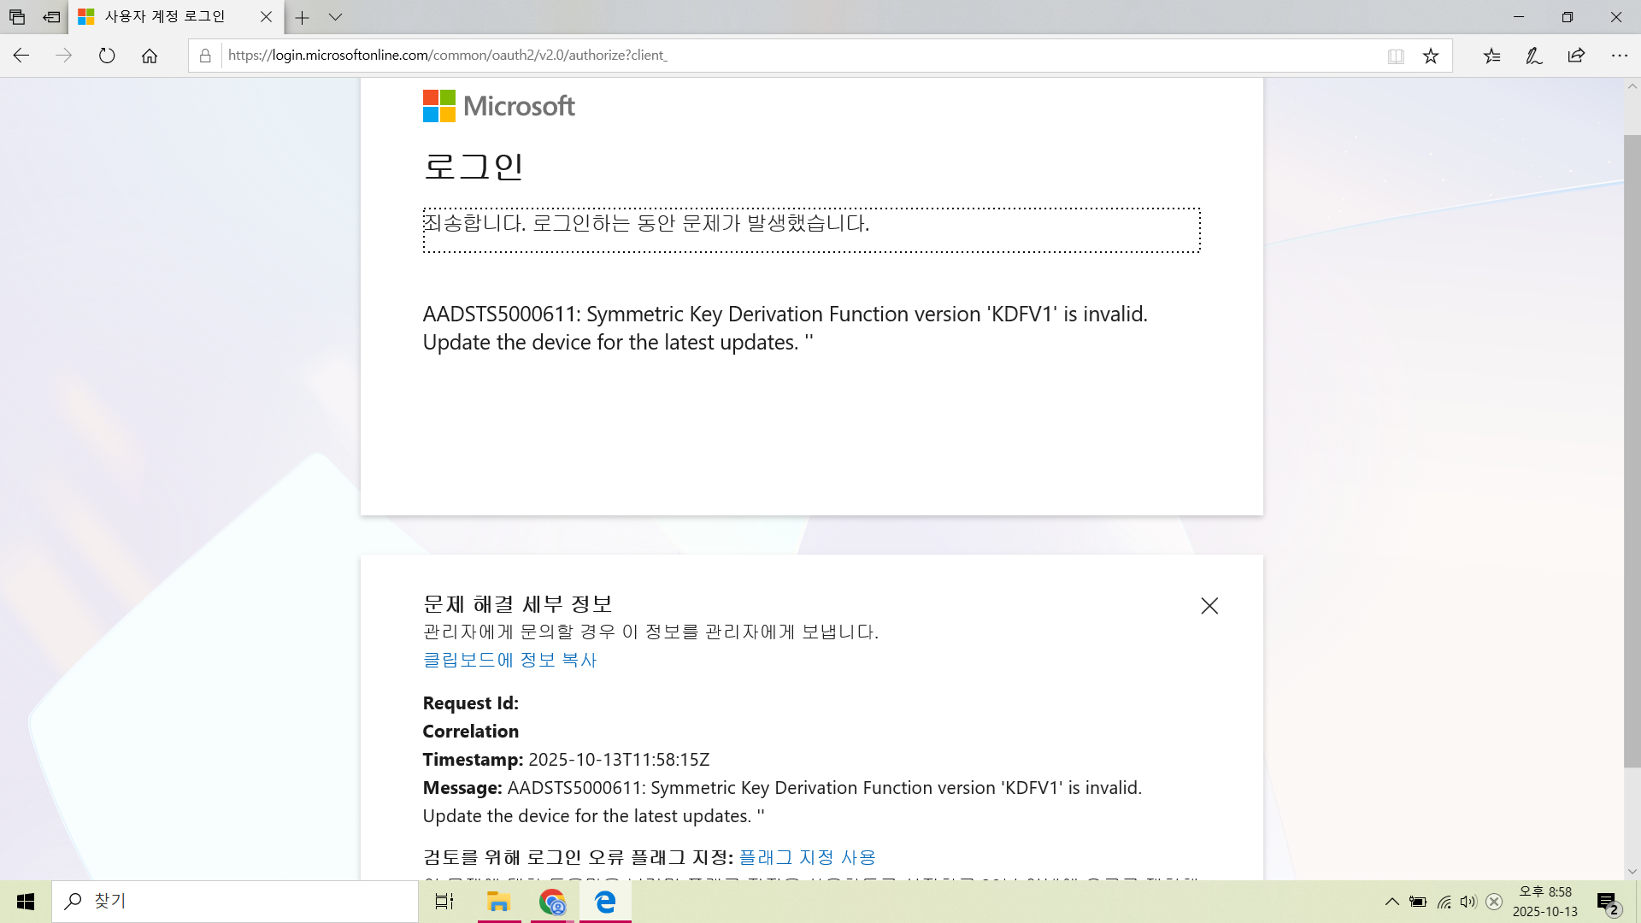Select the 사용자 계정 로그인 tab

pyautogui.click(x=175, y=17)
